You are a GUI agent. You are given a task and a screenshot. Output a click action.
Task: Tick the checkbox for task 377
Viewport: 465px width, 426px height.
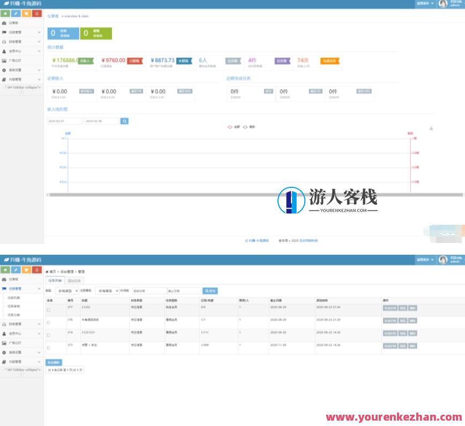click(x=49, y=310)
